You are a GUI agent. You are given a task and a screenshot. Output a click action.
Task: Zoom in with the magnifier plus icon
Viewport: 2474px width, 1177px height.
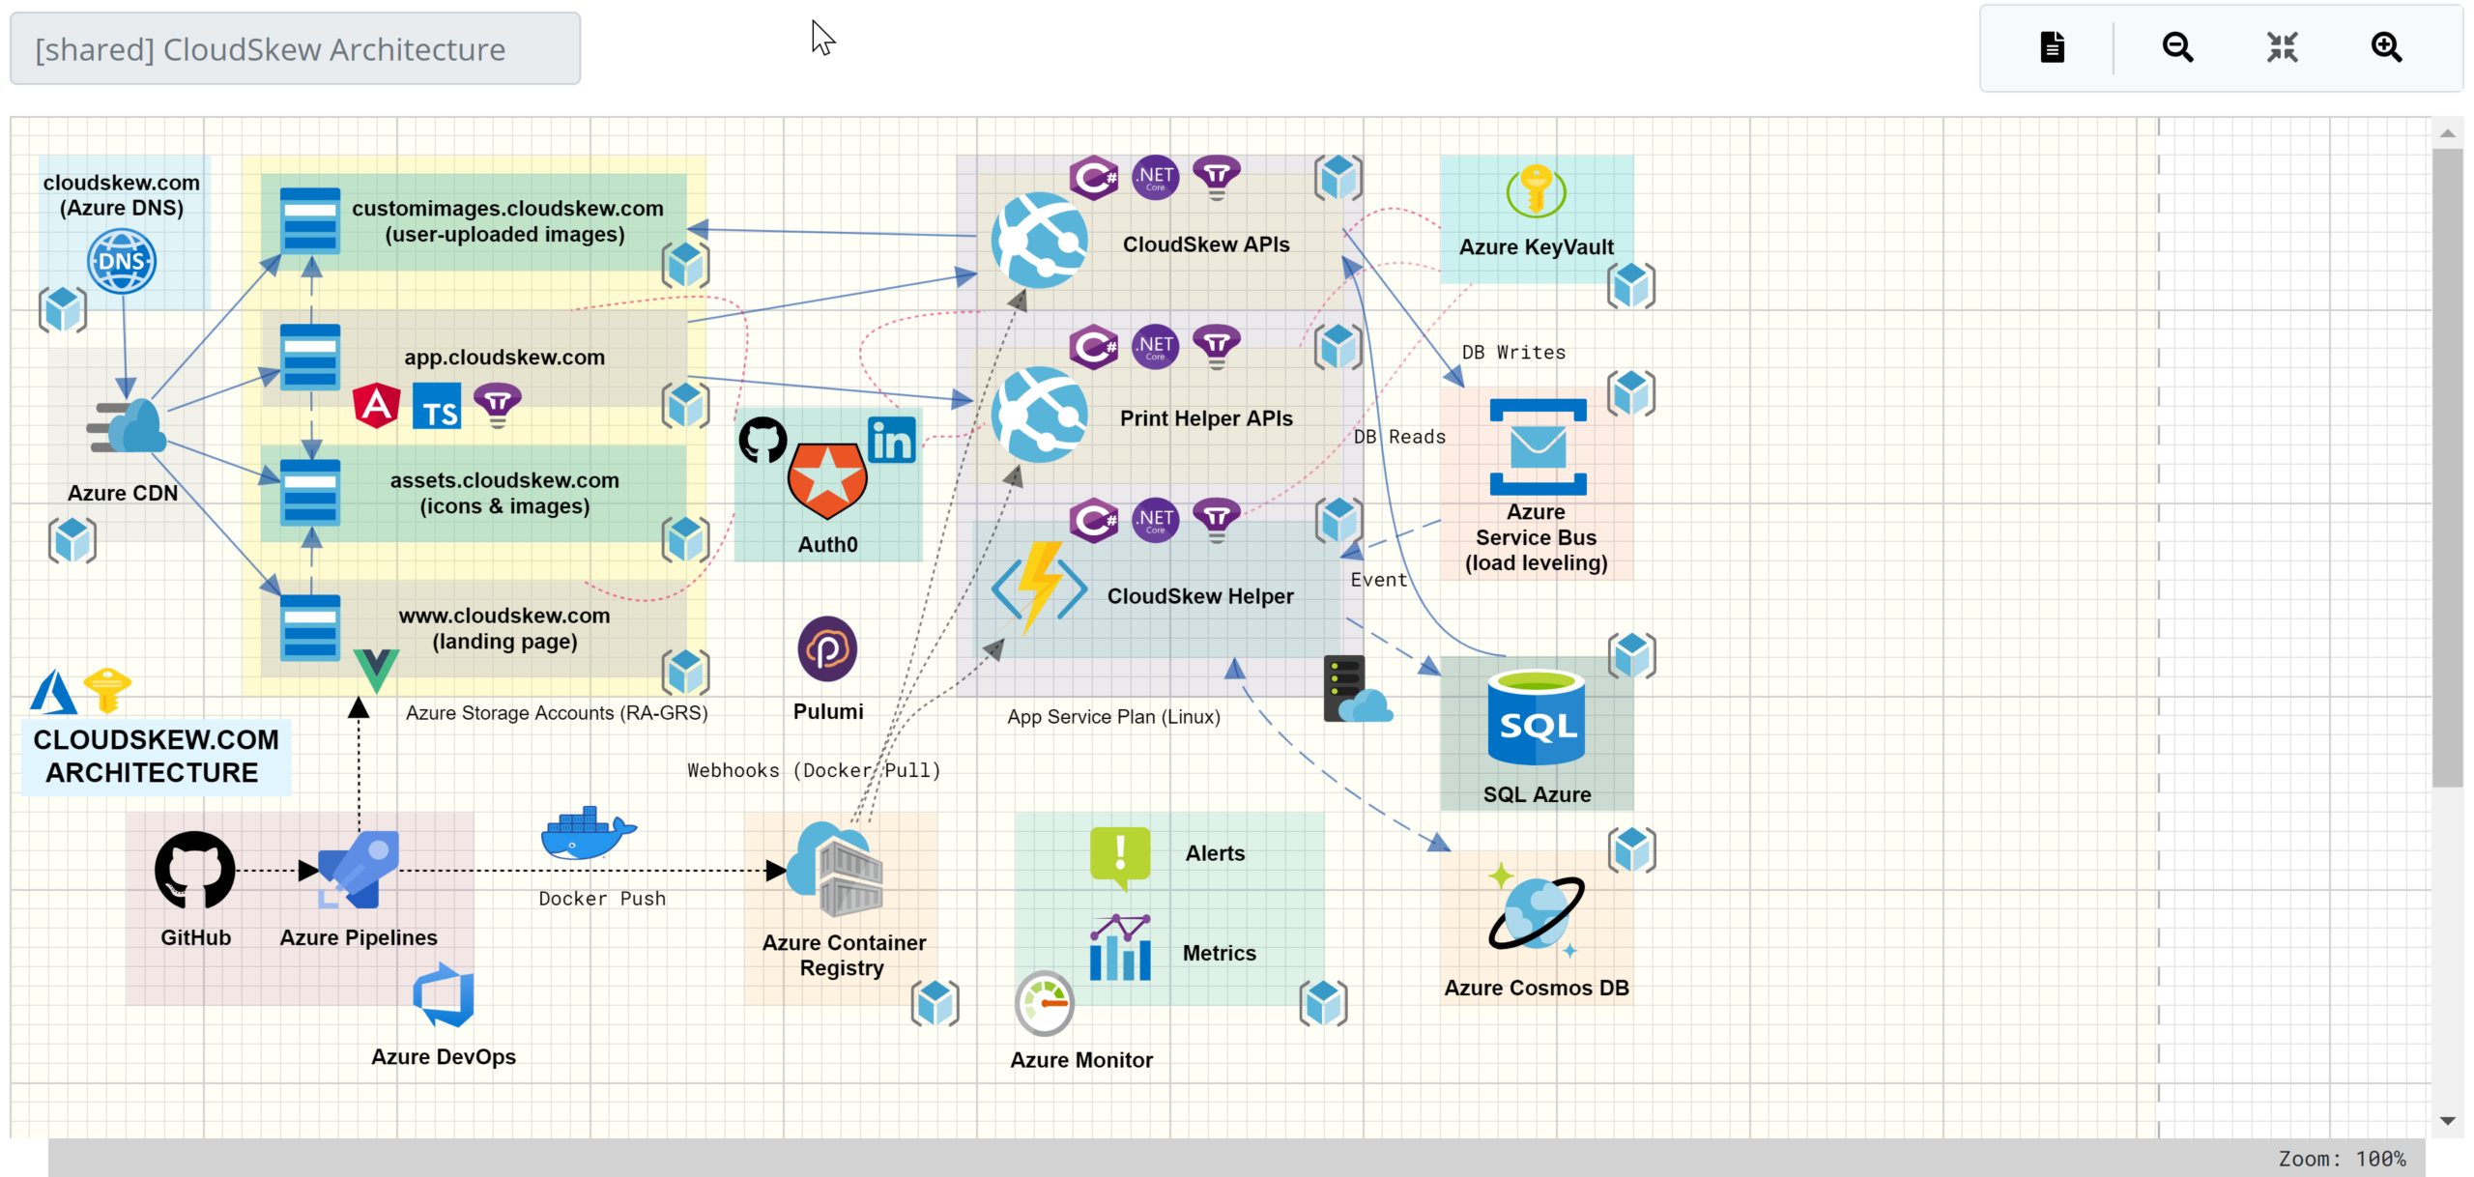[2386, 46]
